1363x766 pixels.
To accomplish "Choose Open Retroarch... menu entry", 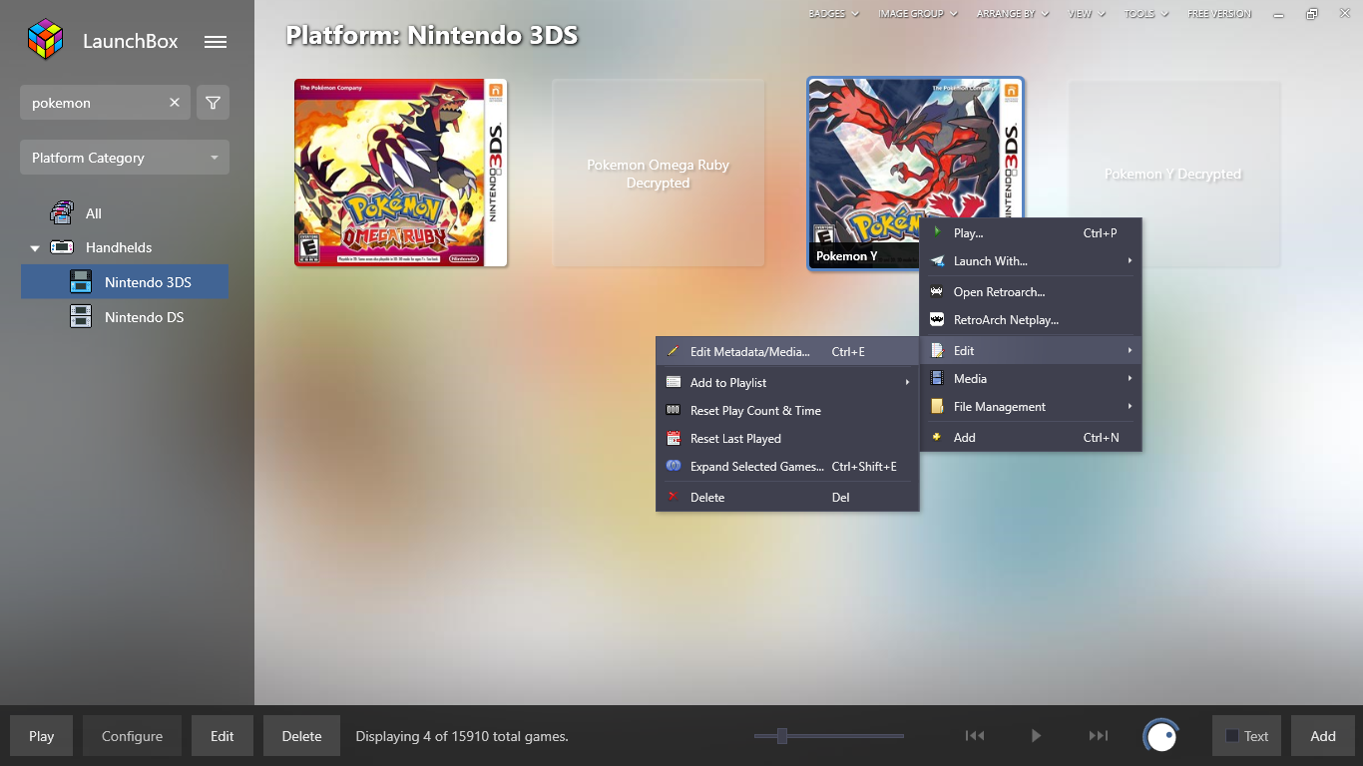I will (1031, 291).
